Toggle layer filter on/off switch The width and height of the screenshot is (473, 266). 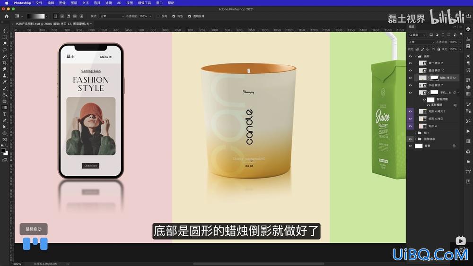pyautogui.click(x=461, y=34)
